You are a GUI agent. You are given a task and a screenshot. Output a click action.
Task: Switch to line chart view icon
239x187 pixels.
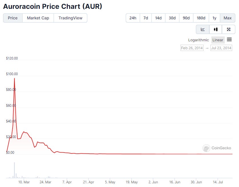(x=203, y=29)
